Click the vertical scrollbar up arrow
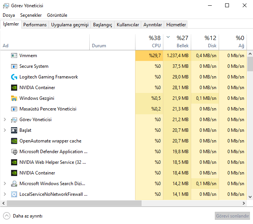Image resolution: width=253 pixels, height=224 pixels. click(x=250, y=54)
